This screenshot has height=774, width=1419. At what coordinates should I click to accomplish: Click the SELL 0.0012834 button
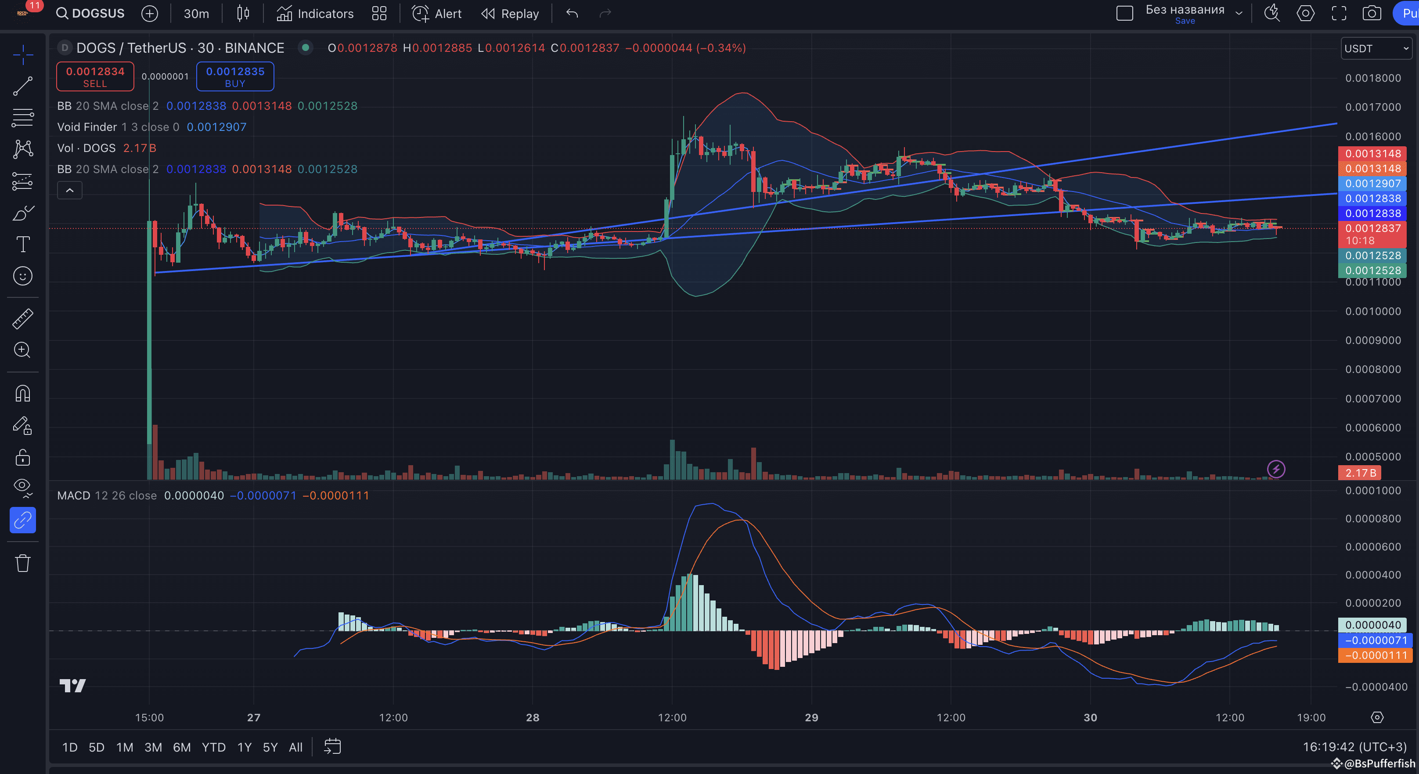tap(95, 76)
